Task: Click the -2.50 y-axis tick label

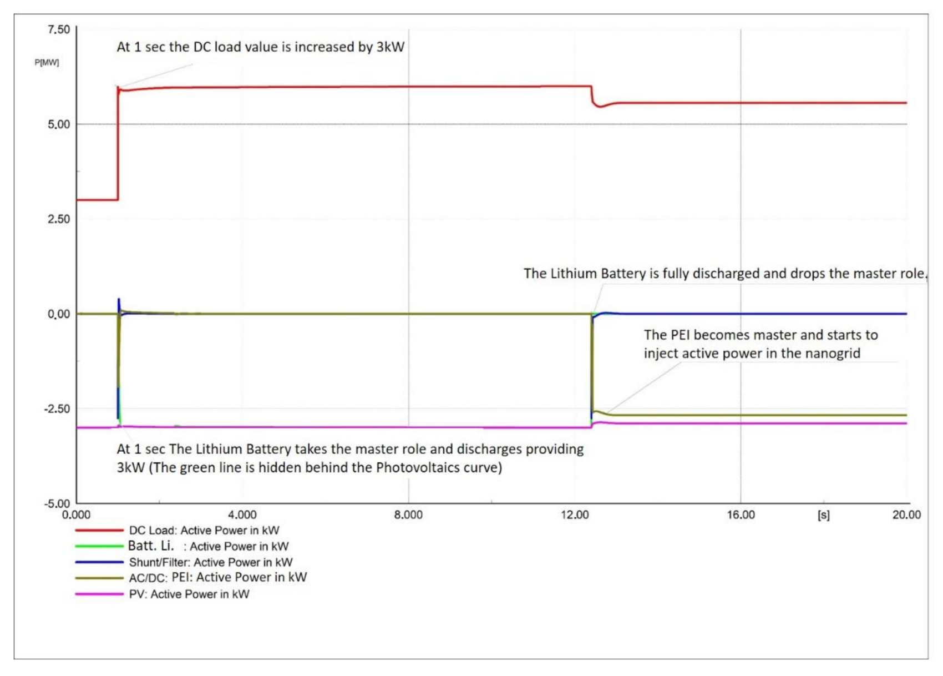Action: click(57, 409)
